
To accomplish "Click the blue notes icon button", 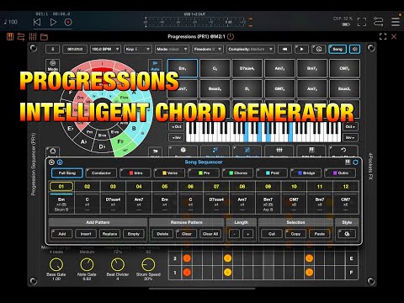I will point(215,151).
